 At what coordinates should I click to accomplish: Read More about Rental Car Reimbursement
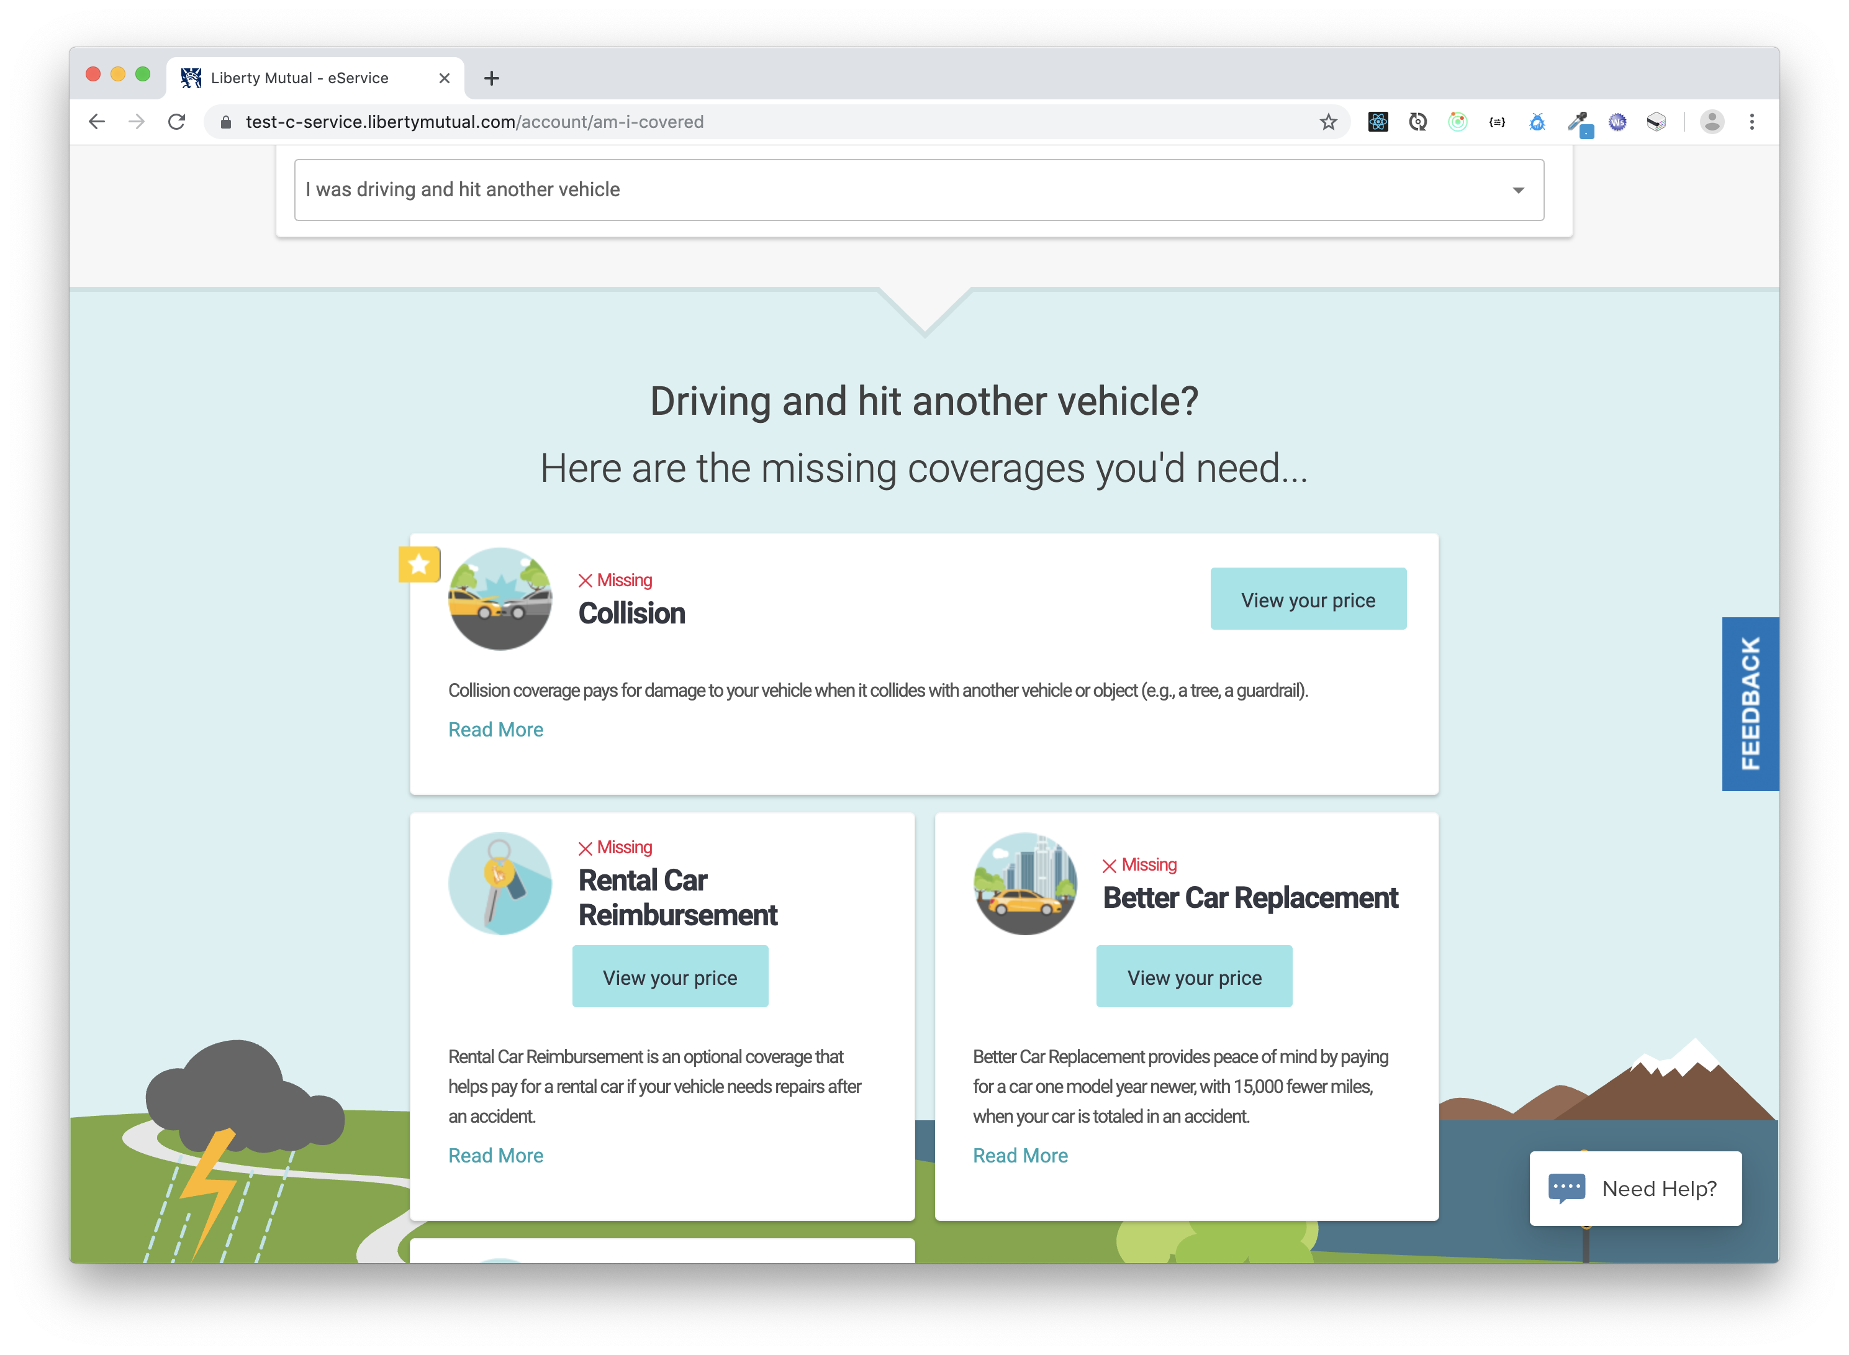click(495, 1156)
